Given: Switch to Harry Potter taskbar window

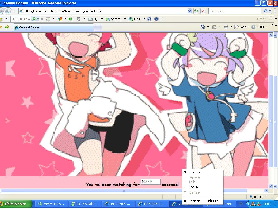Looking at the screenshot, I should pyautogui.click(x=118, y=204).
